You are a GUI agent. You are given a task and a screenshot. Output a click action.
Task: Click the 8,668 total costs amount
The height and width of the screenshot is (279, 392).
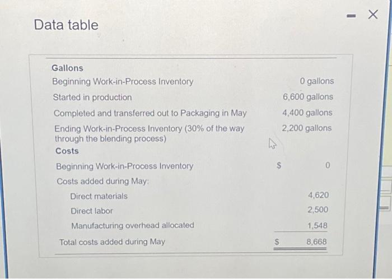[318, 242]
